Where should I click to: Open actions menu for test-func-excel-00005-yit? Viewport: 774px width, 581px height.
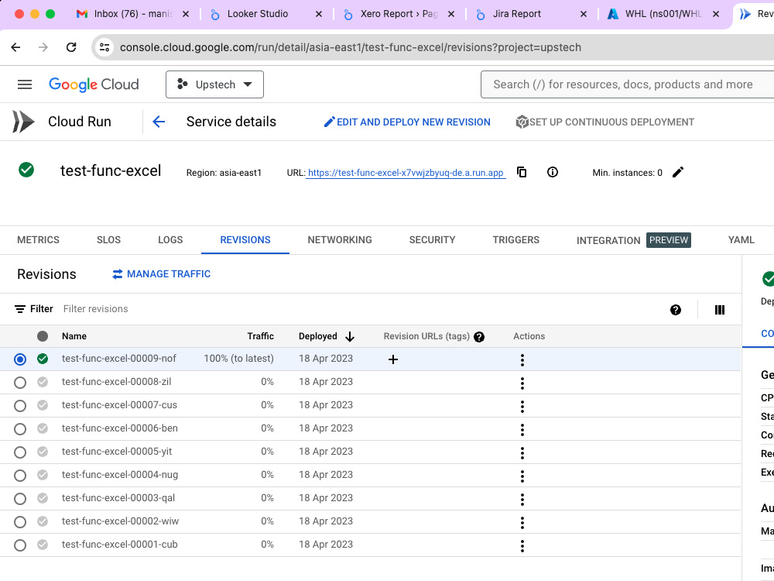(522, 452)
